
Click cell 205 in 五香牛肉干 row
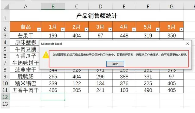[x=77, y=90]
